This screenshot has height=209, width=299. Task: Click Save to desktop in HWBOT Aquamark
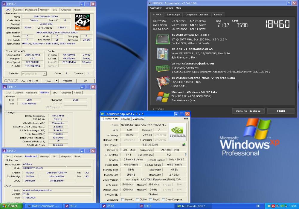pos(248,111)
